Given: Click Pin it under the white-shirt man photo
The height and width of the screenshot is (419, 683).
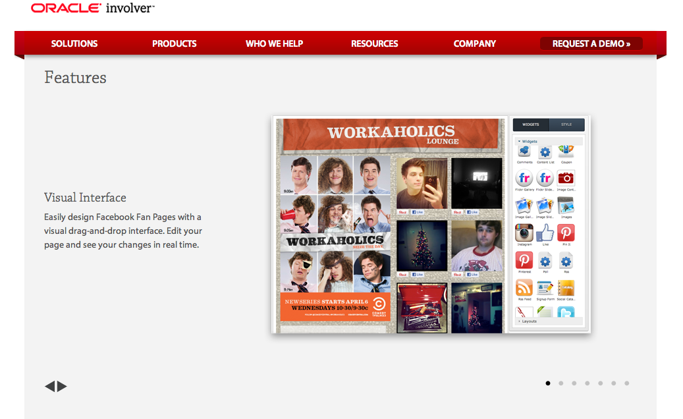Looking at the screenshot, I should [457, 275].
